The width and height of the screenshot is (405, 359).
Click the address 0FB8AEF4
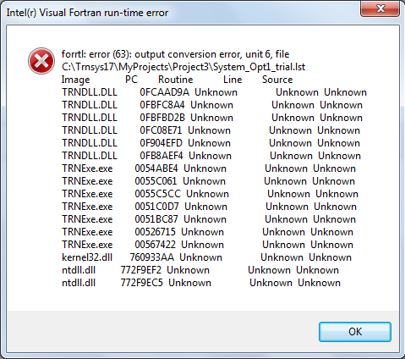161,156
